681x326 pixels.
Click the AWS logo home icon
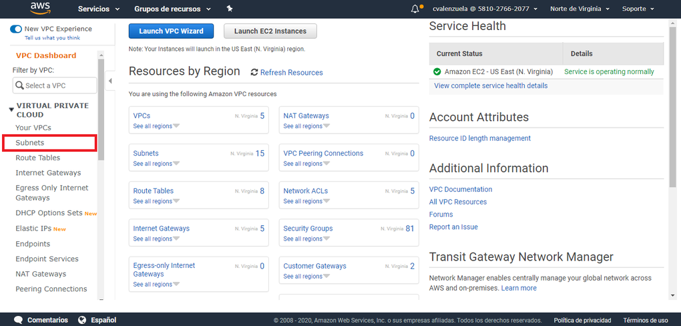[x=40, y=7]
